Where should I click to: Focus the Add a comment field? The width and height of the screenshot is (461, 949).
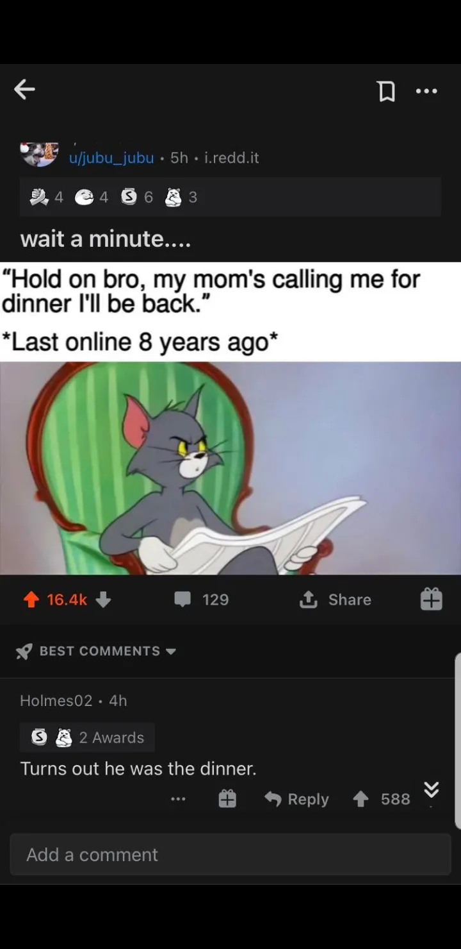[x=230, y=855]
